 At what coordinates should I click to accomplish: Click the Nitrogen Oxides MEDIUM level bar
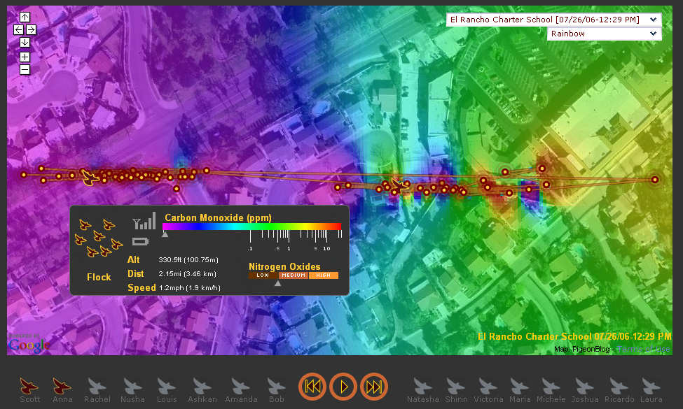point(293,275)
